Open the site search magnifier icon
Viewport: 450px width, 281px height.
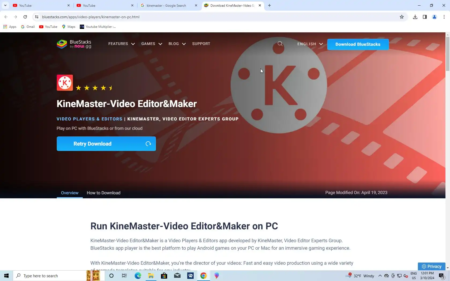click(x=280, y=44)
